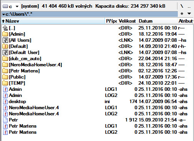The image size is (194, 141).
Task: Select Petr Martens file name in LOG2 row
Action: (x=23, y=132)
